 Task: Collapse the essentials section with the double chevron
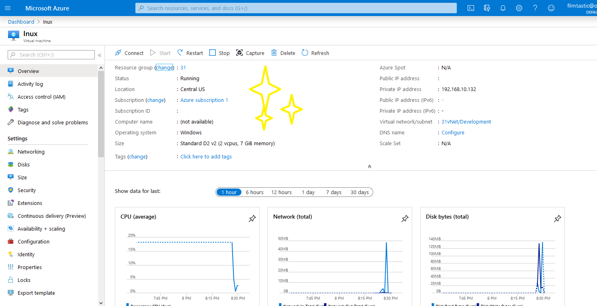[370, 166]
